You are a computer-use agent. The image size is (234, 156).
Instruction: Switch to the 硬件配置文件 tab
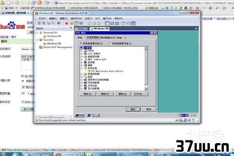[x=108, y=37]
